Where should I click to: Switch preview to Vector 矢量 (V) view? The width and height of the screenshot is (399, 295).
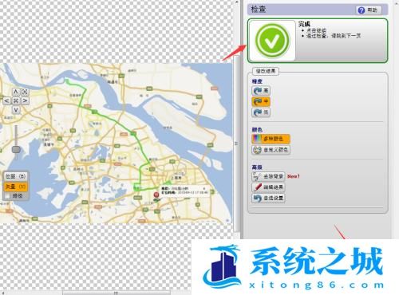tap(16, 187)
